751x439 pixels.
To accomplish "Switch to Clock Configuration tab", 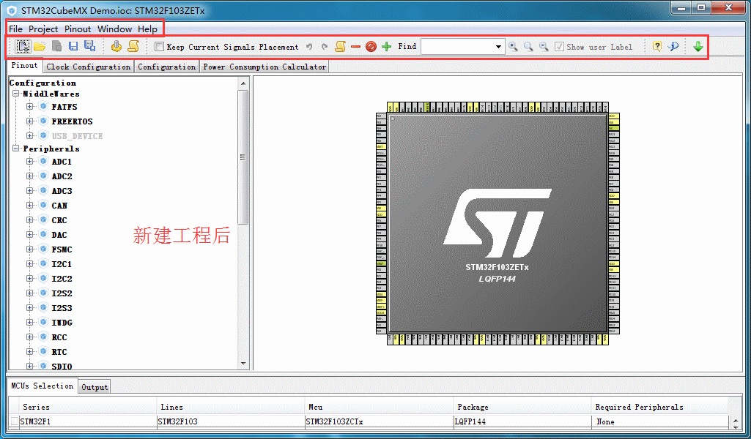I will pos(89,67).
